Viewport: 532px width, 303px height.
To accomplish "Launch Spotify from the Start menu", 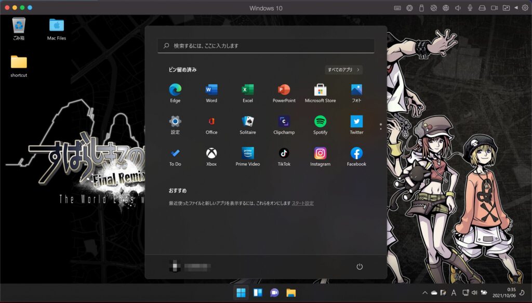I will (x=320, y=125).
